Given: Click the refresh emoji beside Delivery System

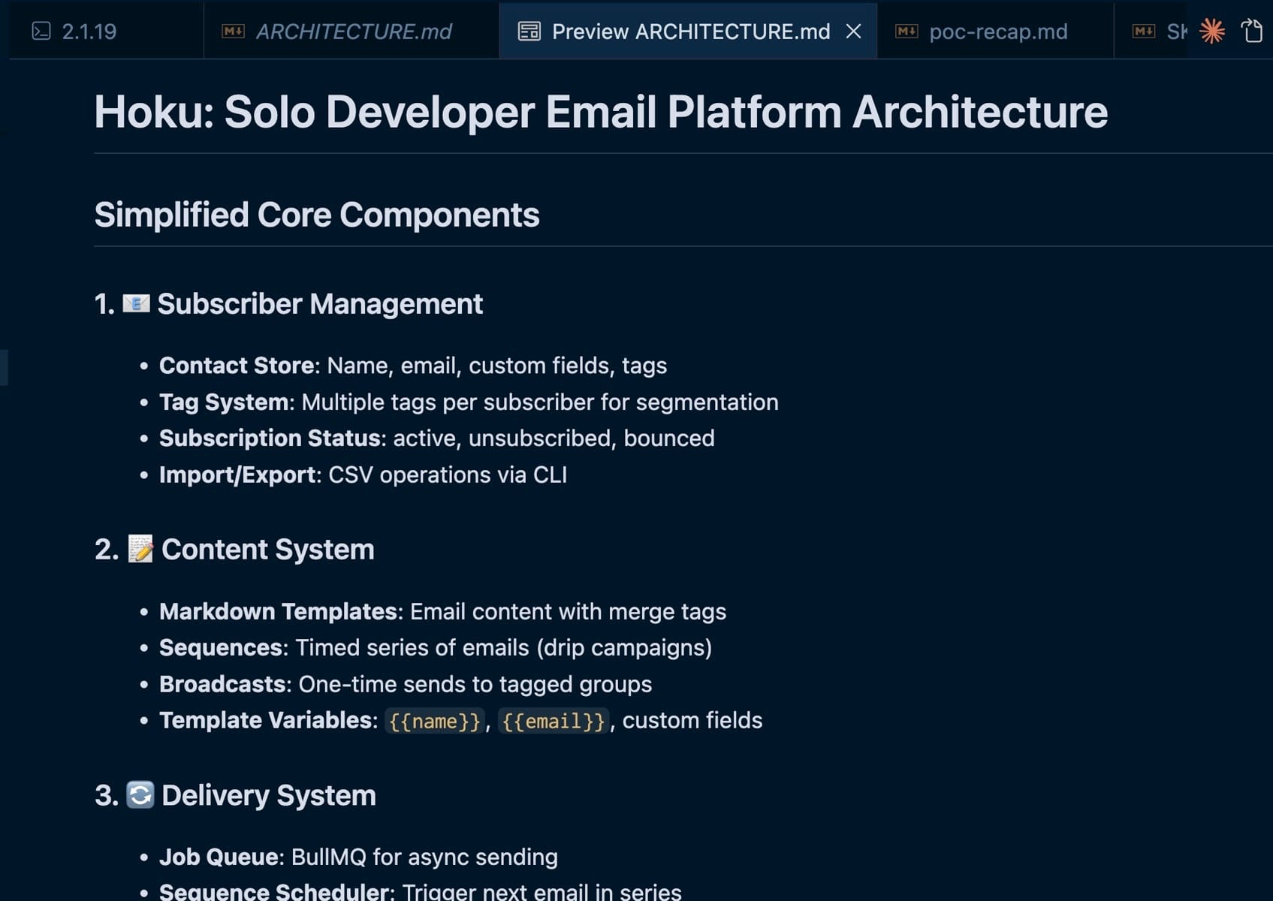Looking at the screenshot, I should 140,794.
